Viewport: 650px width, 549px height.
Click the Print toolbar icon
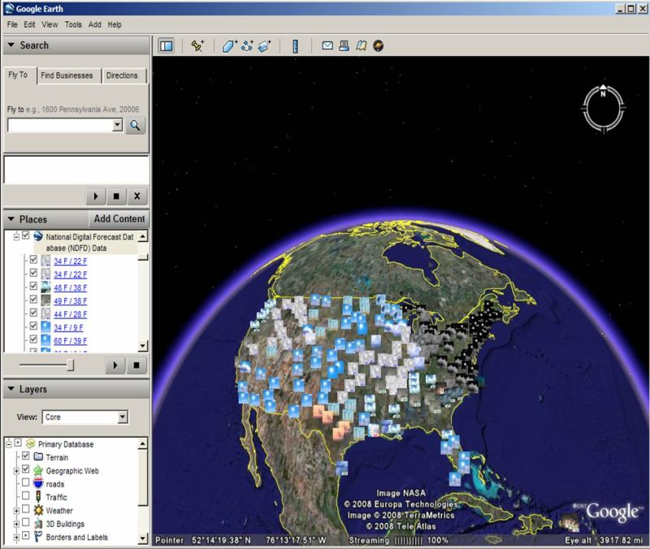344,45
